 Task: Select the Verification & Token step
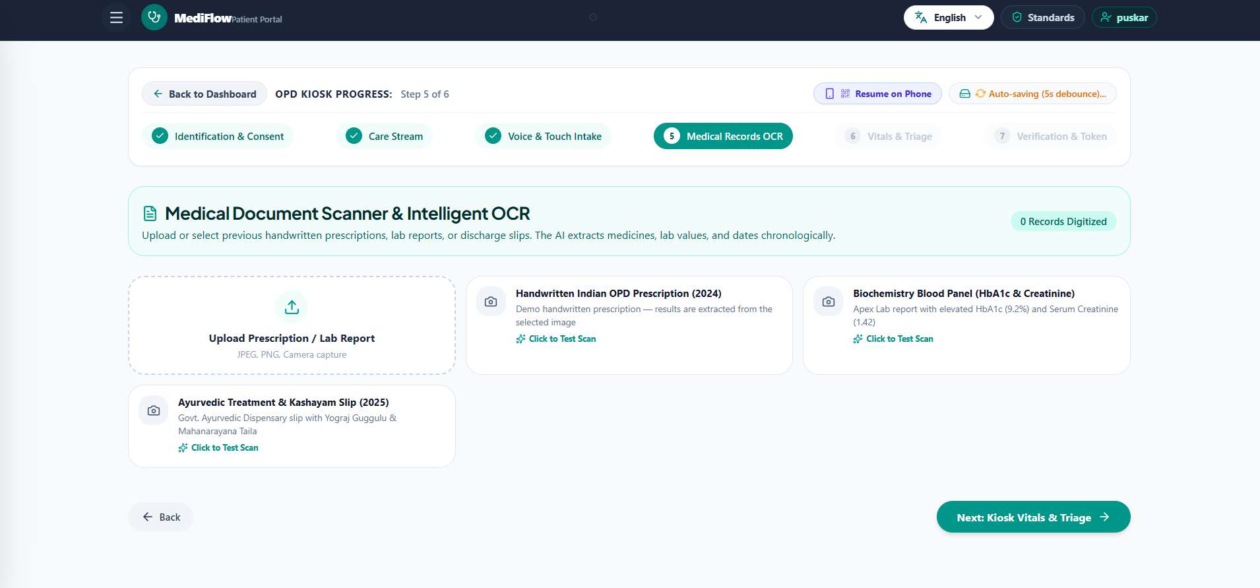(1051, 136)
